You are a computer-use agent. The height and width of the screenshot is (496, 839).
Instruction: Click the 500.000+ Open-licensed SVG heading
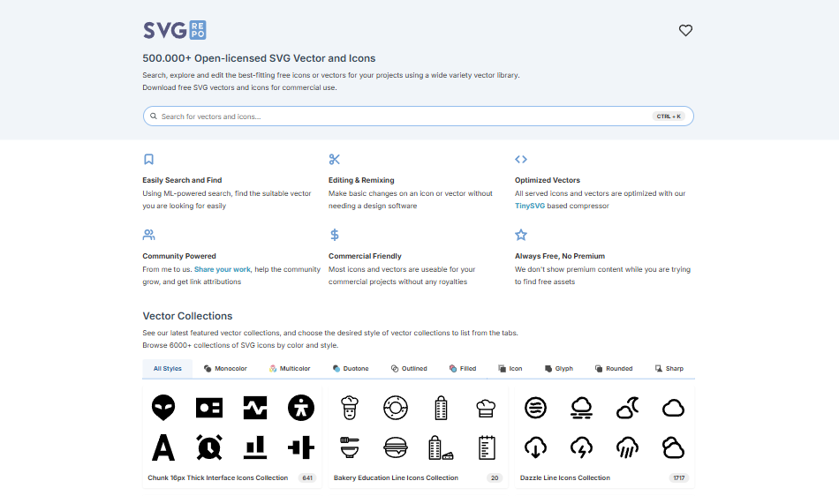point(259,58)
